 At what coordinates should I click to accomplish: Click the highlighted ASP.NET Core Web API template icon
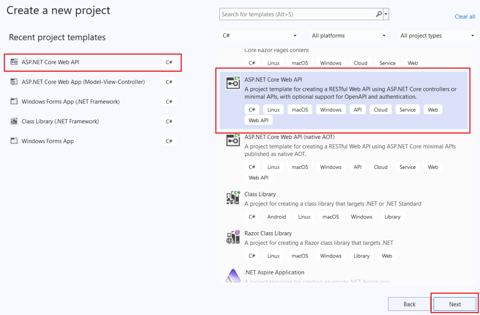pos(233,83)
